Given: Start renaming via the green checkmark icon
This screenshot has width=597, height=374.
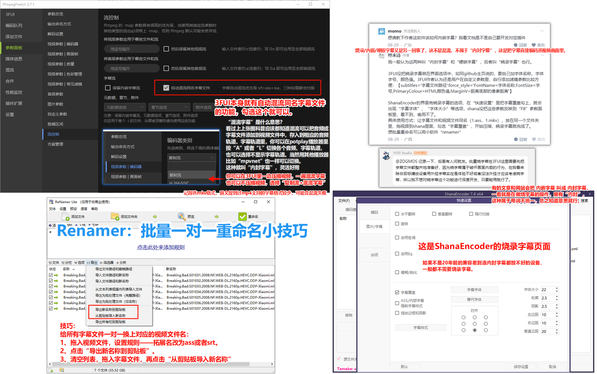Looking at the screenshot, I should [x=243, y=216].
